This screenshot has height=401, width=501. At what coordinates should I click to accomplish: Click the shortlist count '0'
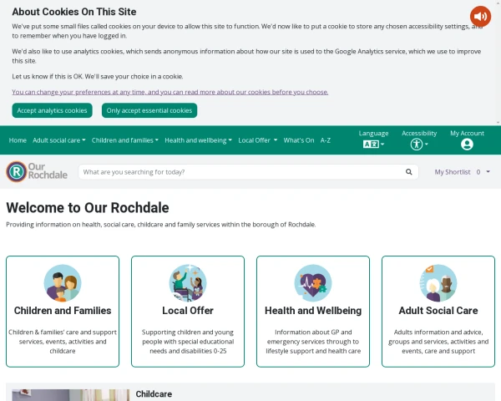478,172
